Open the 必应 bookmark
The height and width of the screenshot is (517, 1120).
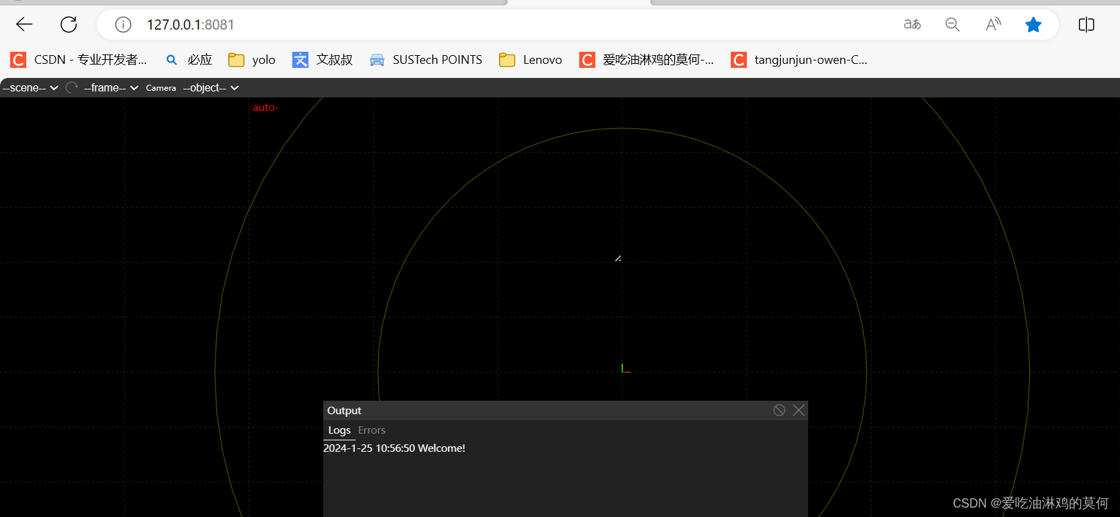(189, 60)
